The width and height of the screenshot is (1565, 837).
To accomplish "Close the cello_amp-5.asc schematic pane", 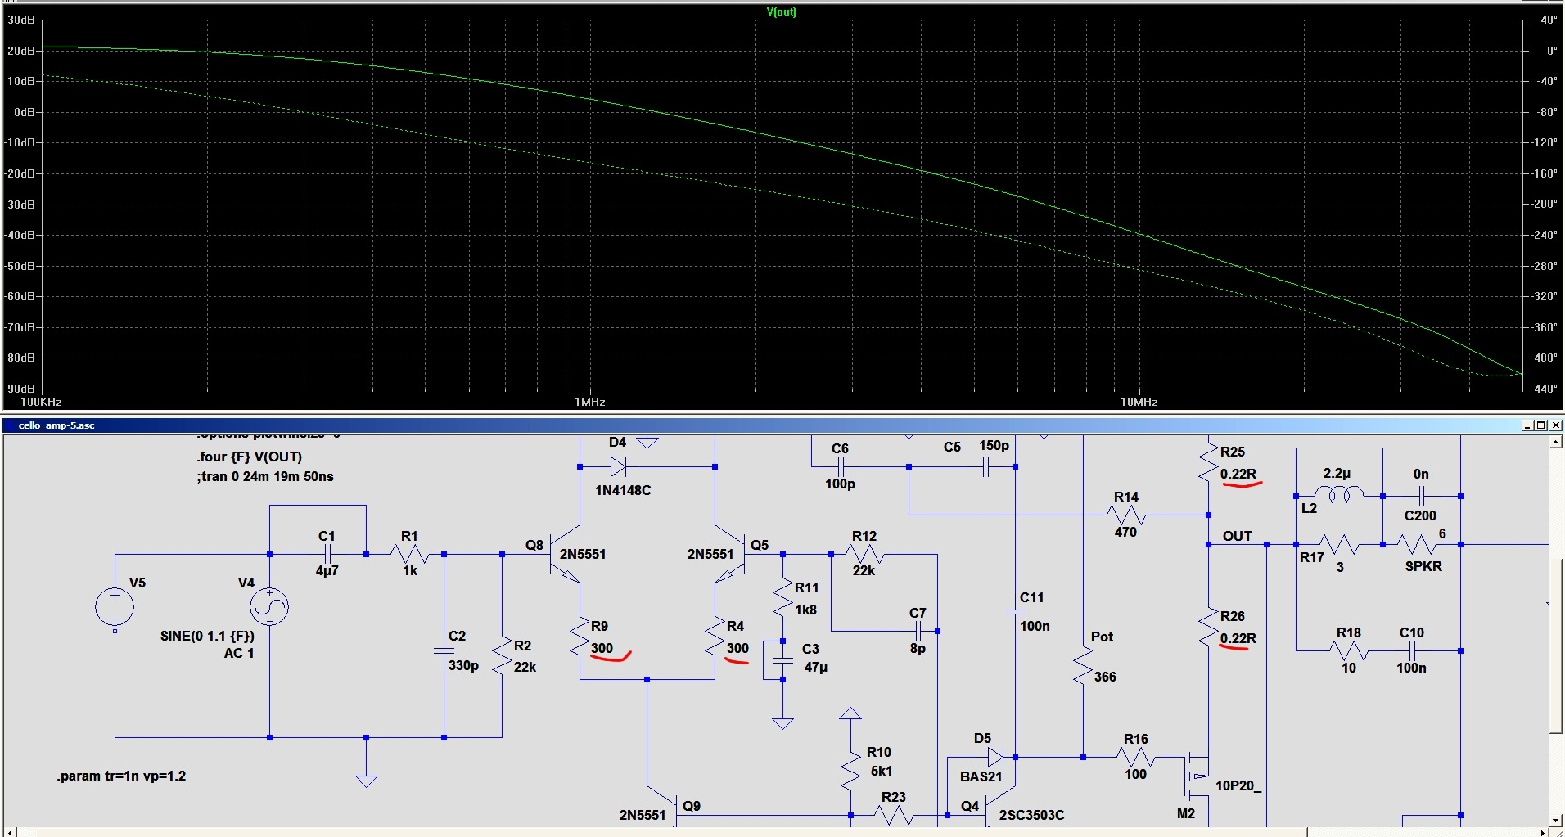I will coord(1555,425).
